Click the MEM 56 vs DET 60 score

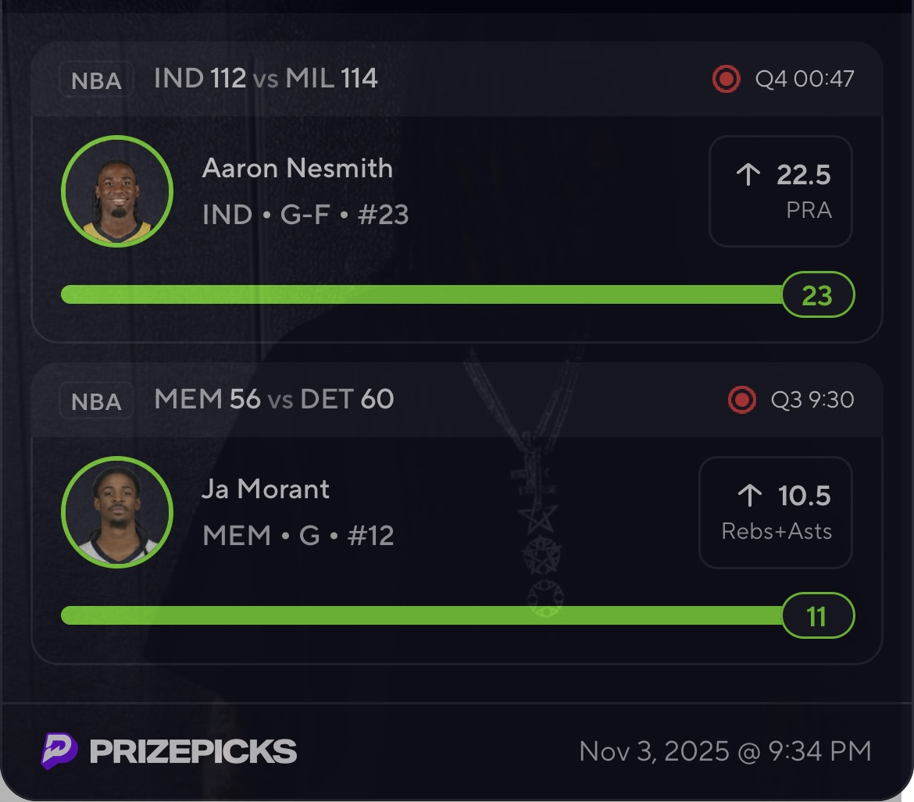(x=274, y=399)
